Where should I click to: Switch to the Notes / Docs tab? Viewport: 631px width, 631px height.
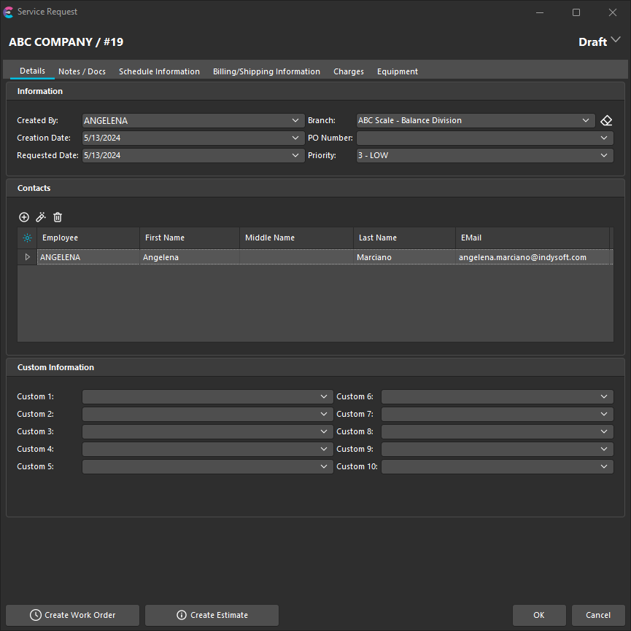tap(82, 71)
